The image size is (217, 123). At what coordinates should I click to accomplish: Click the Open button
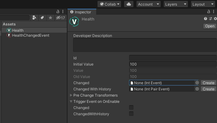click(x=210, y=26)
